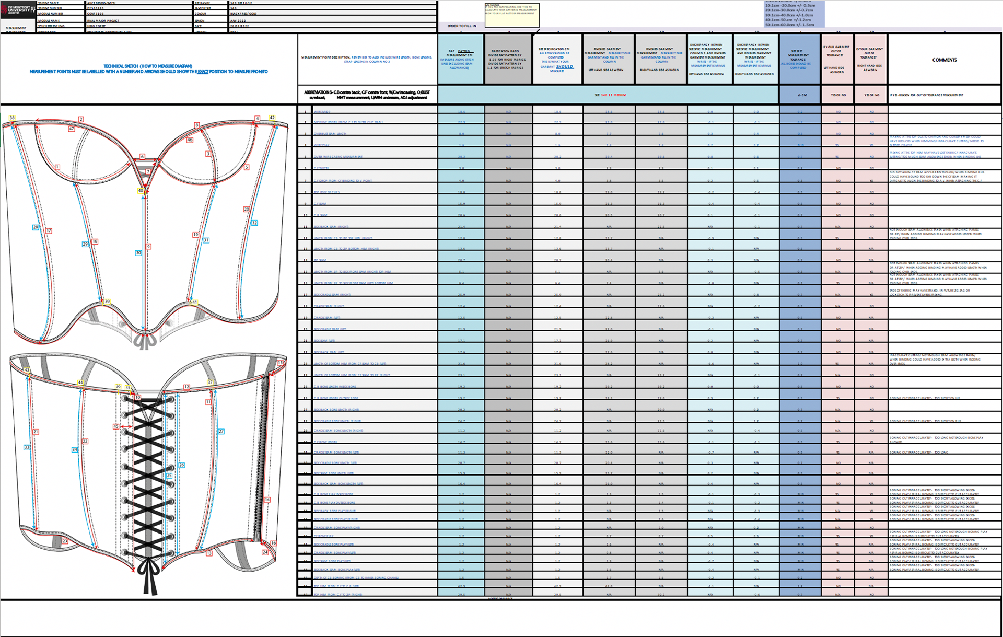
Task: Select the 'NECKLINE LENGTH (FROM C.F TO OUTER CUP SEAM)' label
Action: (348, 122)
